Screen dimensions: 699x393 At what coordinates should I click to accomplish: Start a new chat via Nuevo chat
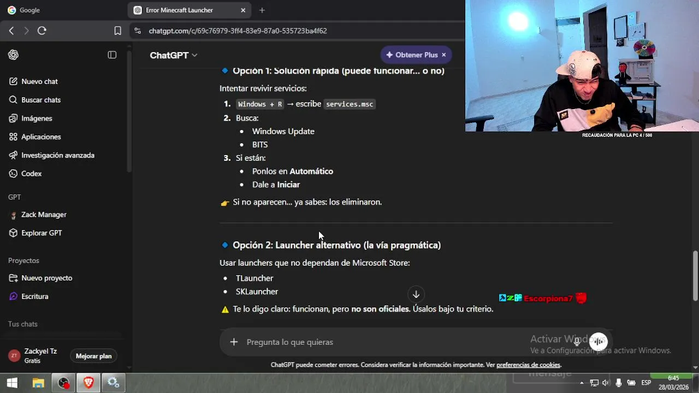(39, 81)
